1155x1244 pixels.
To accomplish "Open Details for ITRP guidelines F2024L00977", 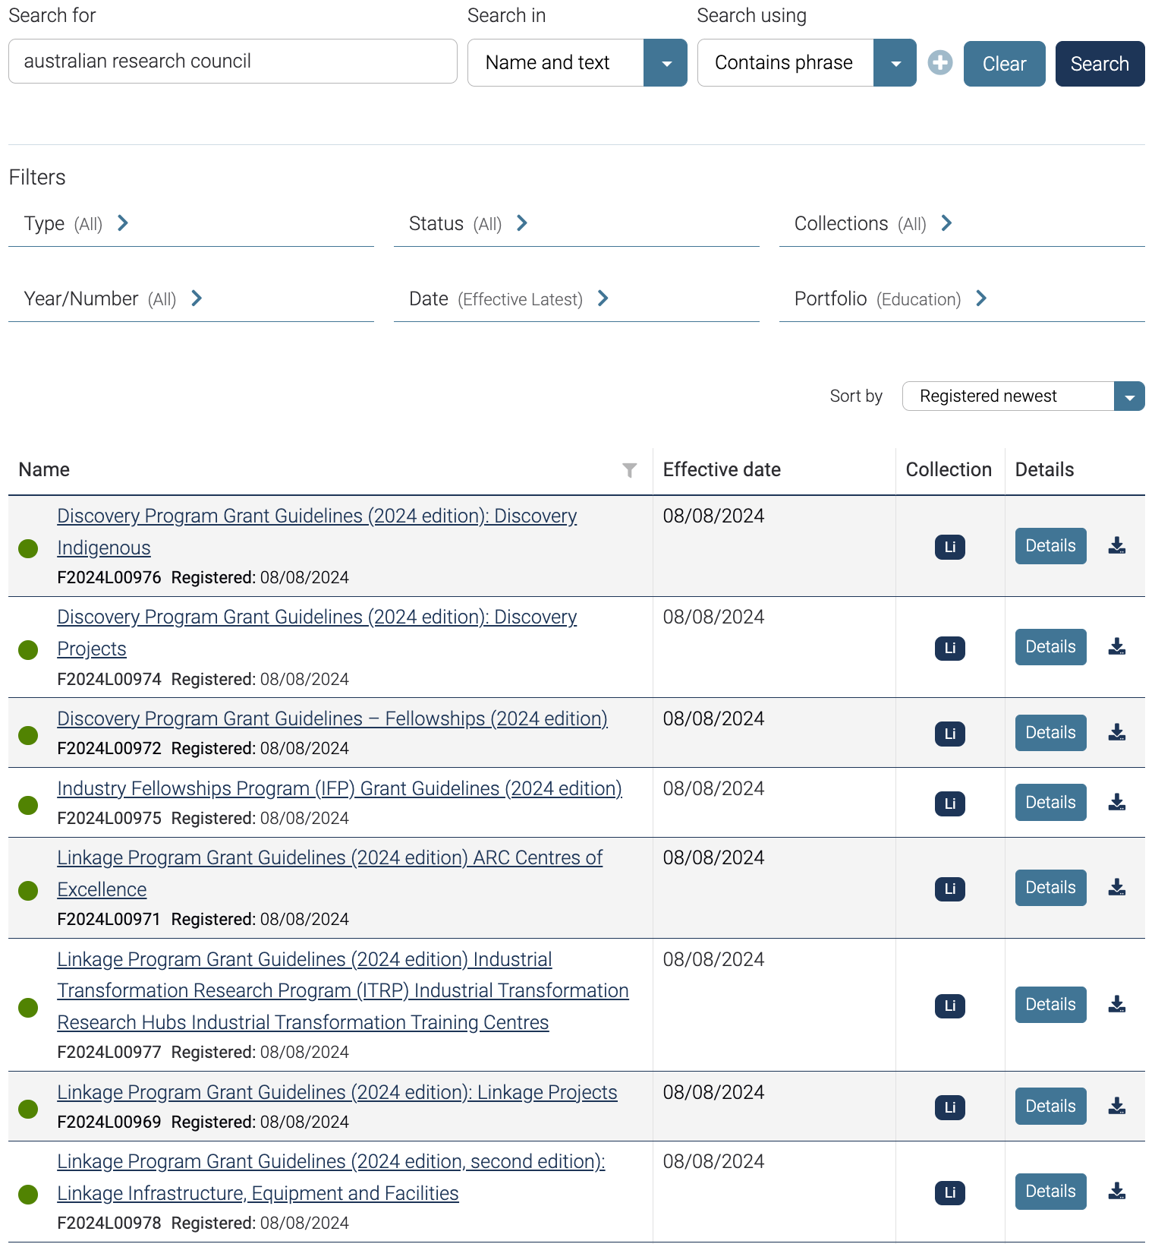I will point(1050,1005).
